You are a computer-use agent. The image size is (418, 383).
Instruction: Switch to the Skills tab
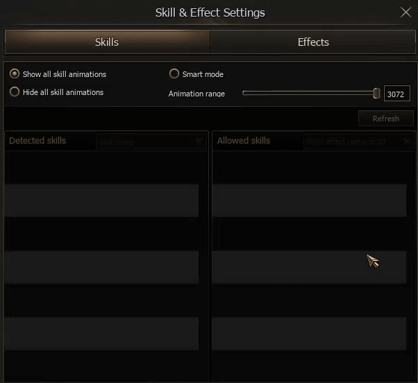[107, 42]
